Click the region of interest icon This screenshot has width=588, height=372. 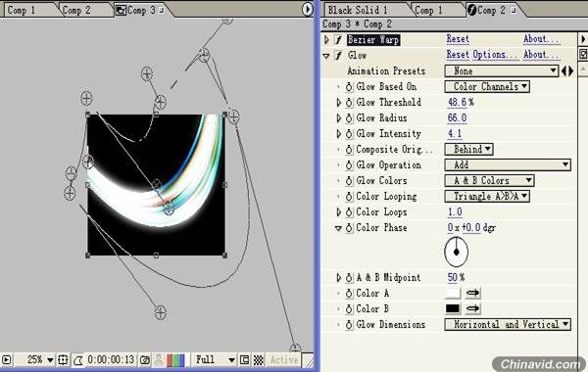[244, 360]
